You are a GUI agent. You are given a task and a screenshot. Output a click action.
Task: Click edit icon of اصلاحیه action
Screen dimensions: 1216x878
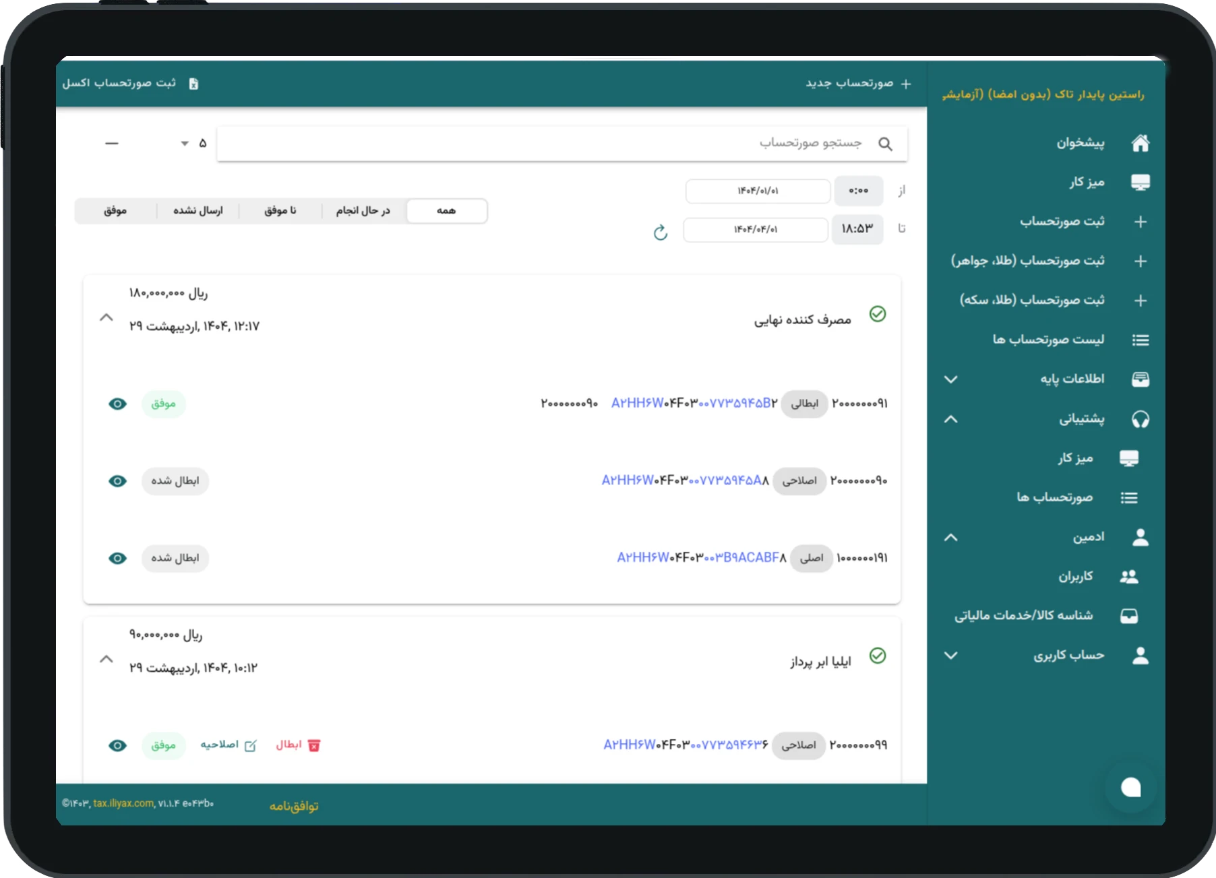tap(250, 745)
